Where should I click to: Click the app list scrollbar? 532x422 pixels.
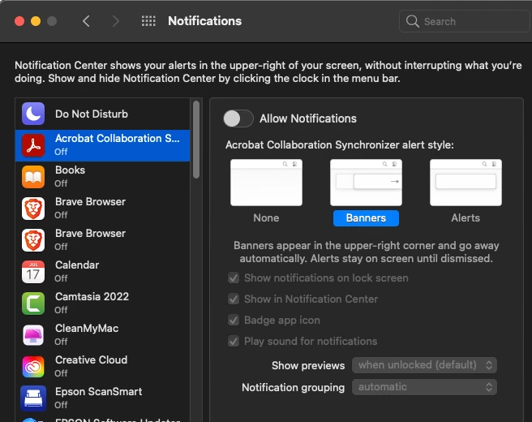(x=196, y=140)
